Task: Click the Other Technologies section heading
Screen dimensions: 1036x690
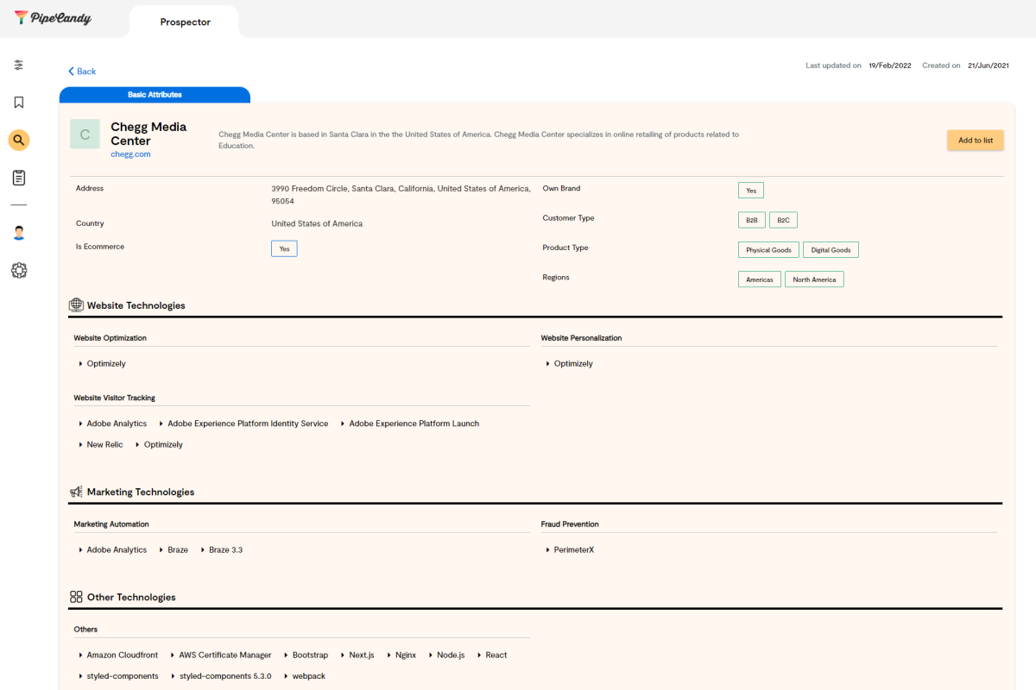Action: tap(131, 597)
